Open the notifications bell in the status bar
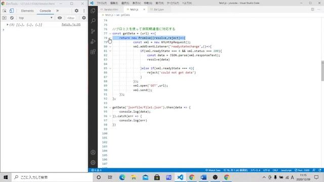Image resolution: width=324 pixels, height=182 pixels. (320, 170)
